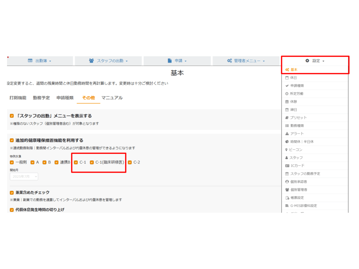Uncheck the C-1(臨床研修医) checkbox
Screen dimensions: 359x269
pos(92,162)
